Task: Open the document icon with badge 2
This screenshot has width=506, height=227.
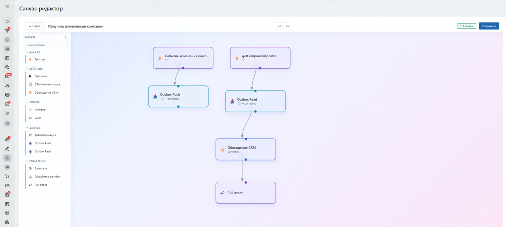Action: 7,194
